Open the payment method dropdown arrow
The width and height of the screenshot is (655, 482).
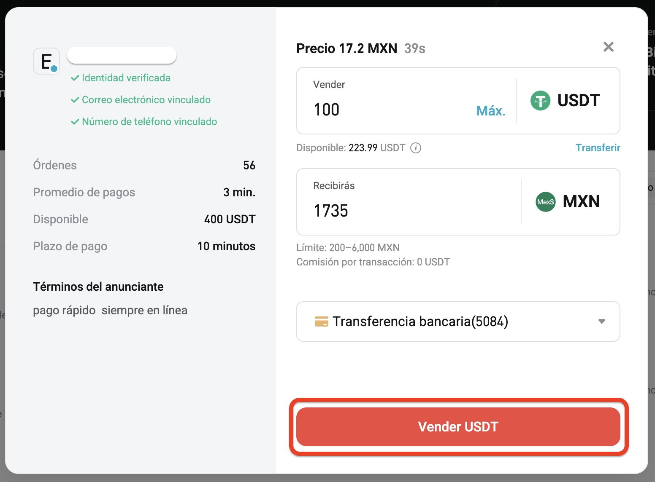602,321
